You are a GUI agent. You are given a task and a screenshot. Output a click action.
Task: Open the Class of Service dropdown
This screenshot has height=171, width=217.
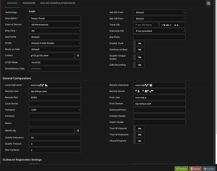click(x=55, y=25)
